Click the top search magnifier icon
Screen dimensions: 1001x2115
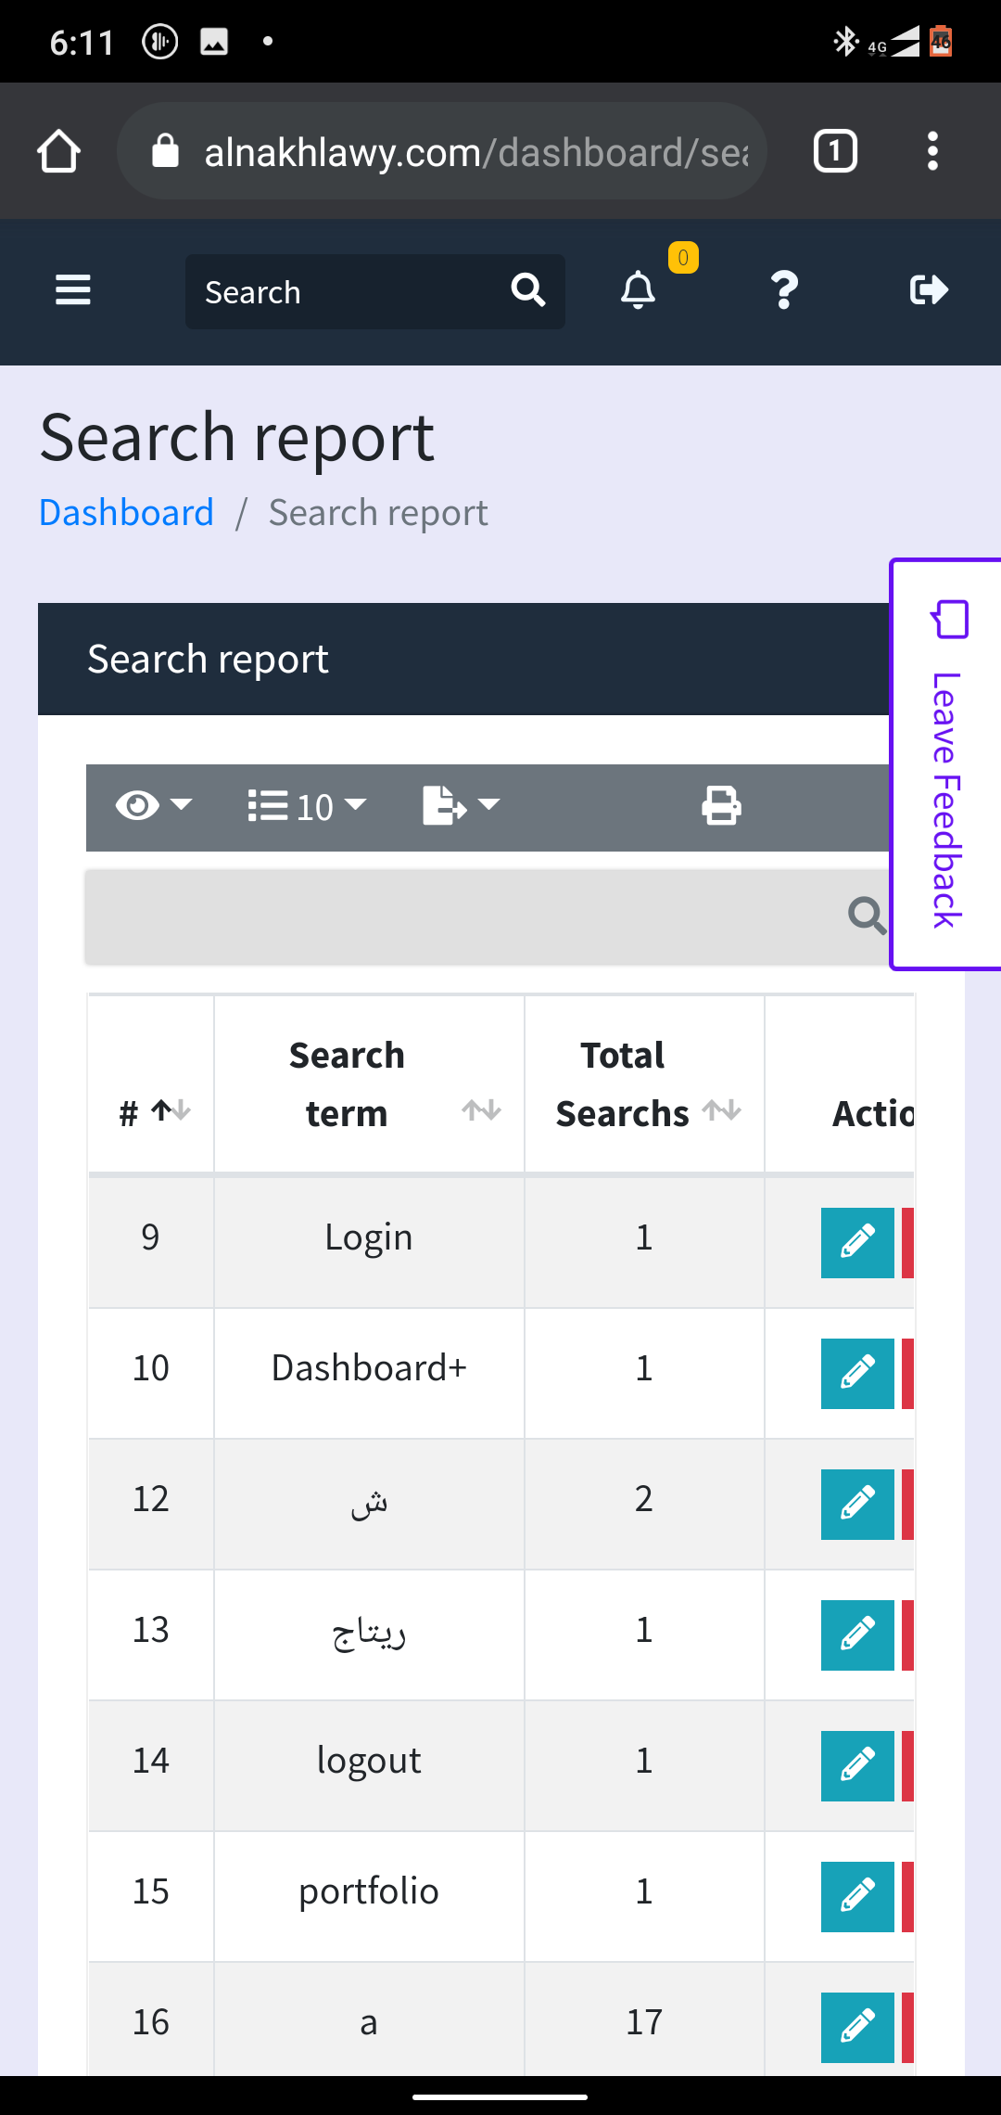click(527, 290)
